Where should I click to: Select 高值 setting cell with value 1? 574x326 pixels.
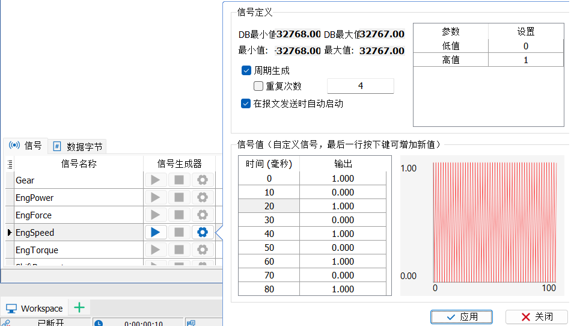coord(526,60)
